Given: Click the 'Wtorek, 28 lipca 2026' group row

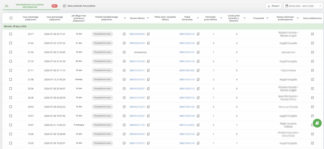Looking at the screenshot, I should pyautogui.click(x=163, y=27).
